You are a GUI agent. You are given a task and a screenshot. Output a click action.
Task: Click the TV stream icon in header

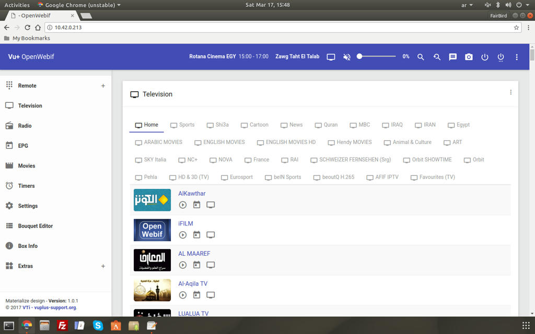pos(331,57)
